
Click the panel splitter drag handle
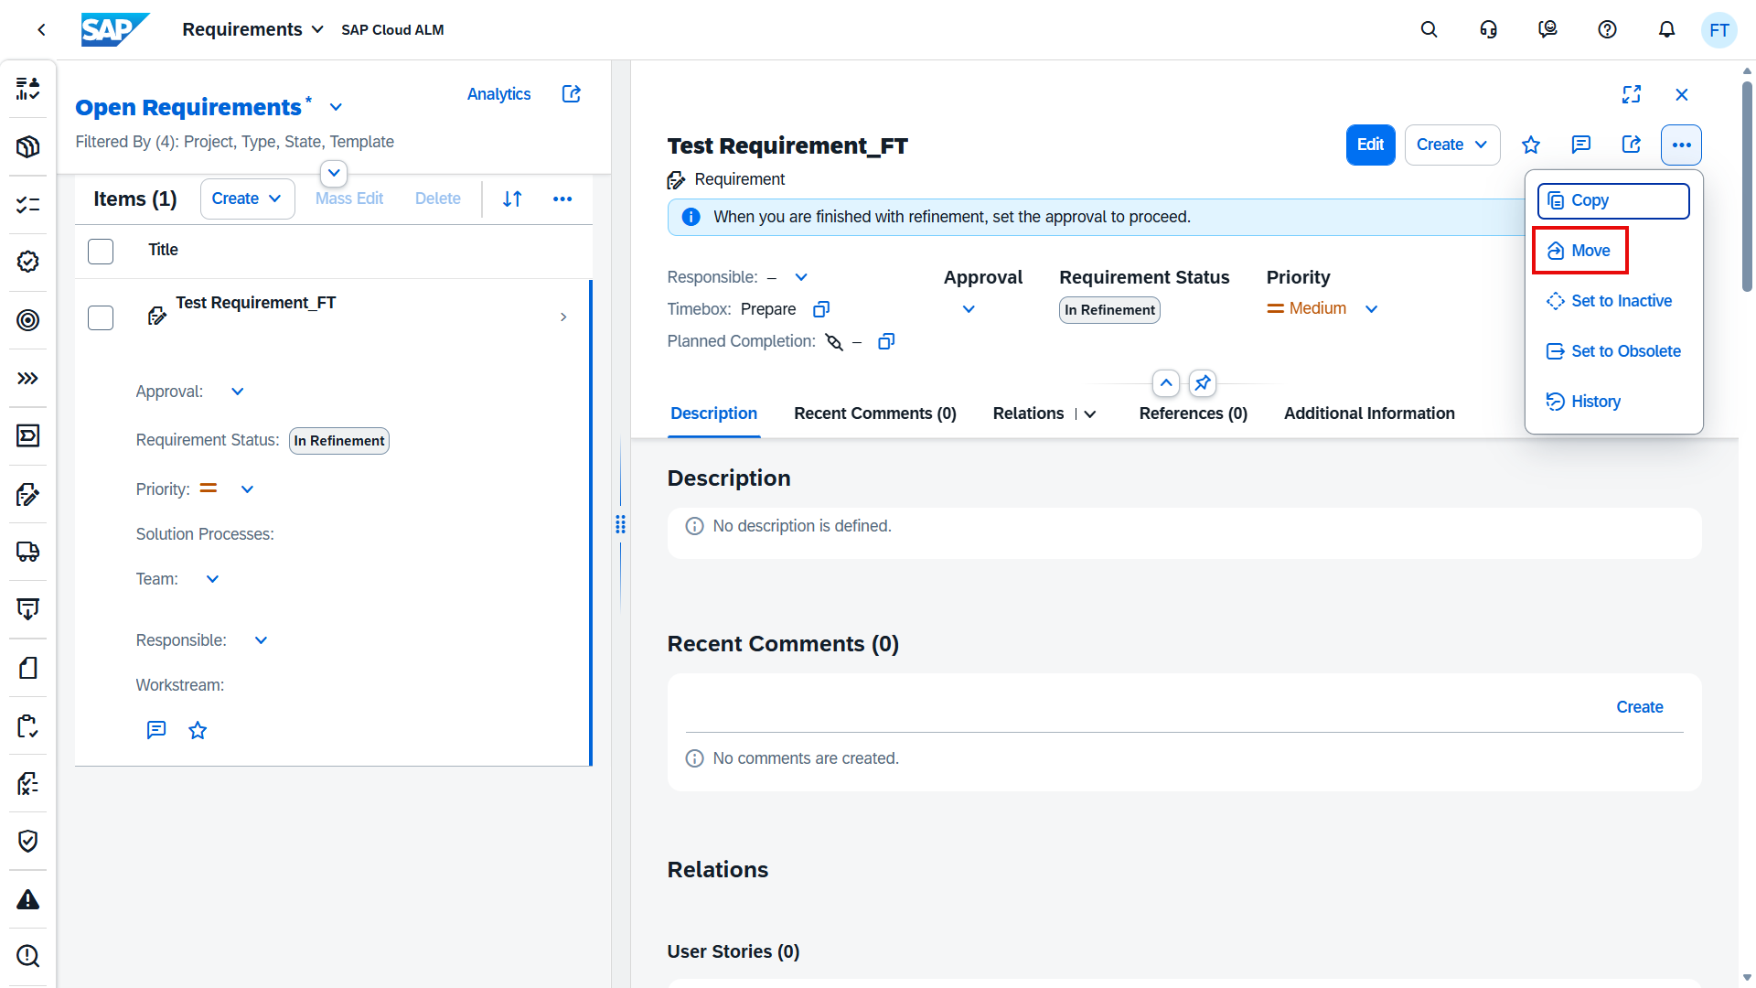tap(620, 524)
